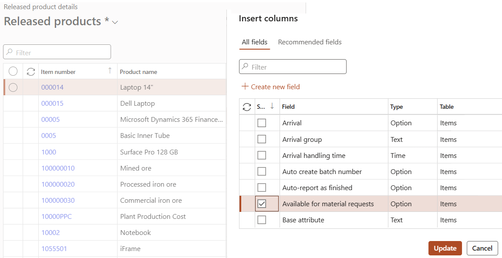Image resolution: width=502 pixels, height=258 pixels.
Task: Click magnifier icon in Insert columns filter
Action: pos(246,67)
